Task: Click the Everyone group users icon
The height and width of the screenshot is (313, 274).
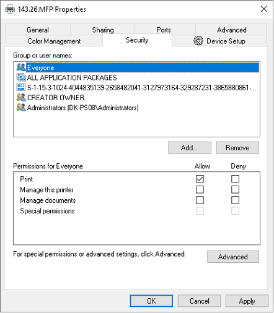Action: click(x=21, y=67)
